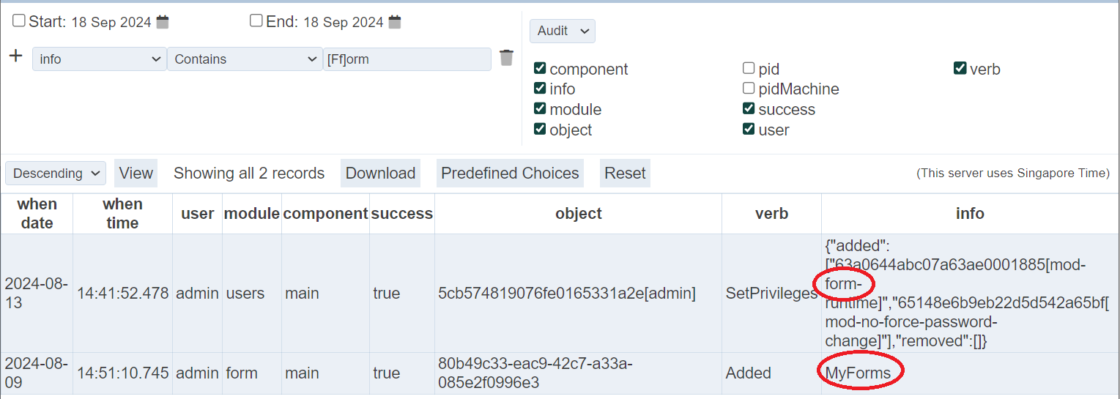This screenshot has height=399, width=1120.
Task: Open the End date calendar picker
Action: point(395,22)
